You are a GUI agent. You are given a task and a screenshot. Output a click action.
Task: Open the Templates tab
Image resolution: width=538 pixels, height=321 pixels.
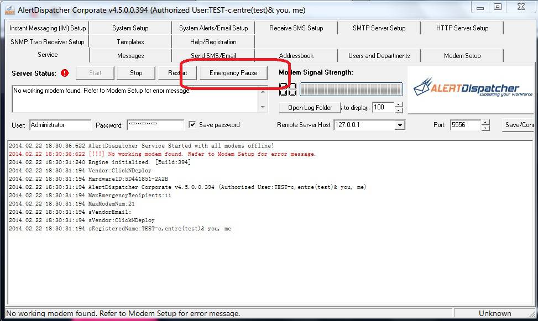point(130,42)
